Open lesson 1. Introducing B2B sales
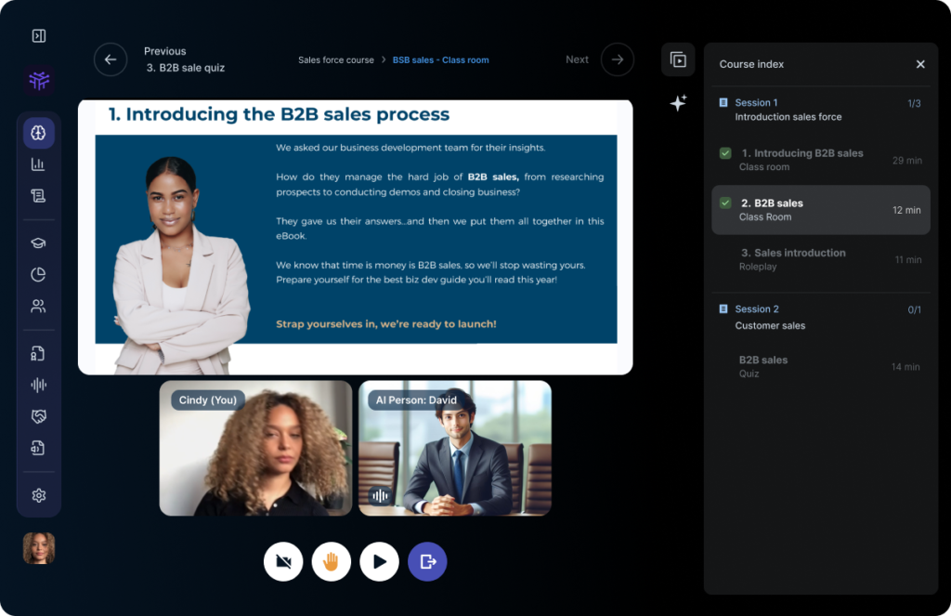 click(x=821, y=160)
